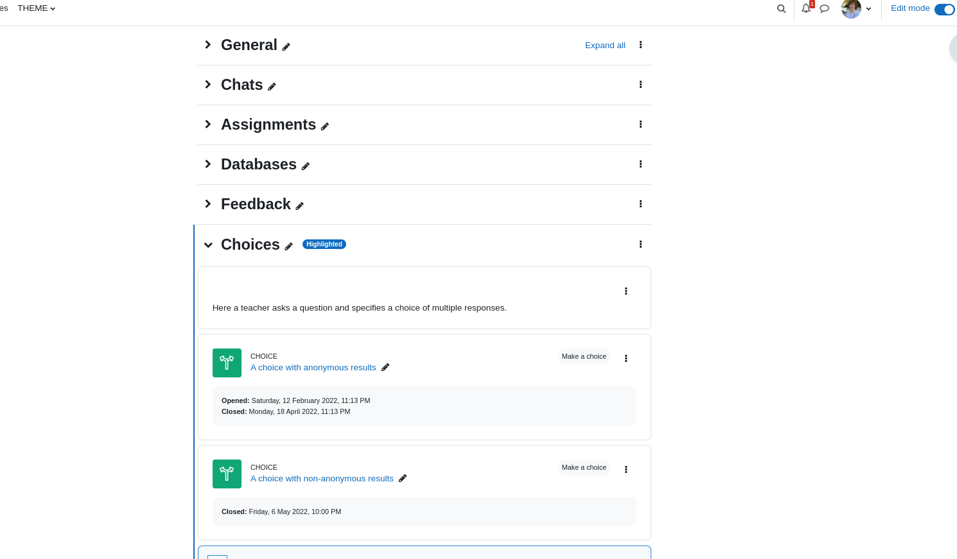Expand the Chats section
This screenshot has height=559, width=957.
coord(207,85)
